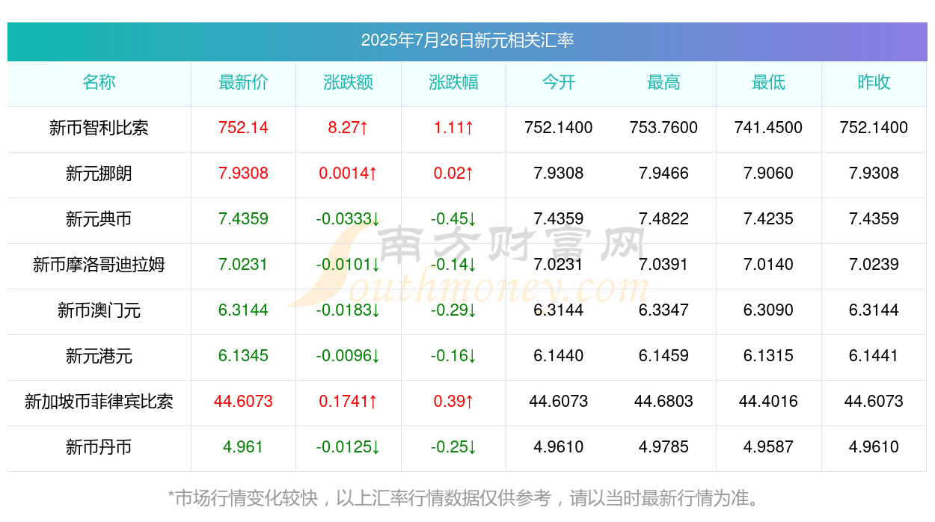Viewport: 935px width, 522px height.
Task: Click change percent 0.39↑
Action: pos(453,402)
